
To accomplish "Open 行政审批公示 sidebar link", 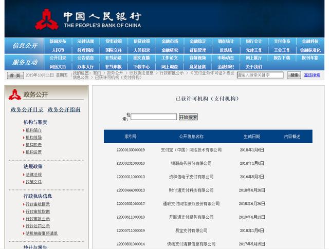I will coord(38,219).
